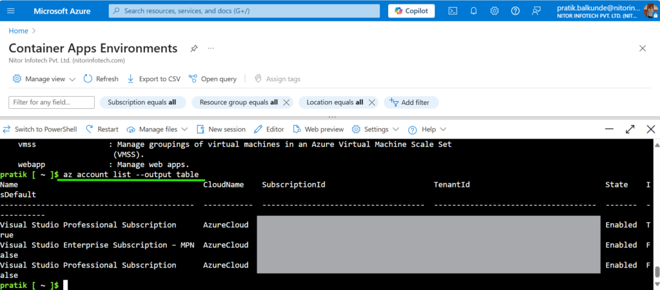Open Web preview

click(318, 130)
